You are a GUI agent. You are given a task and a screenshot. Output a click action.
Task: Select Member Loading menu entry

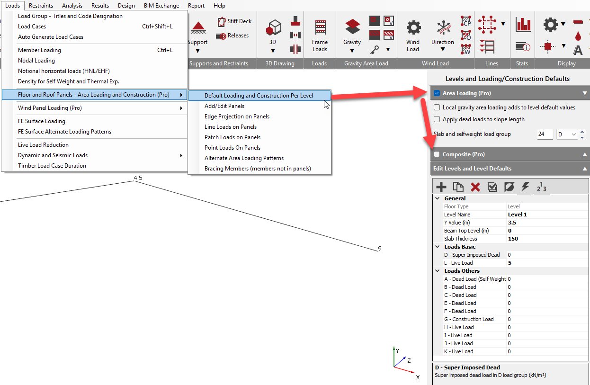tap(95, 50)
